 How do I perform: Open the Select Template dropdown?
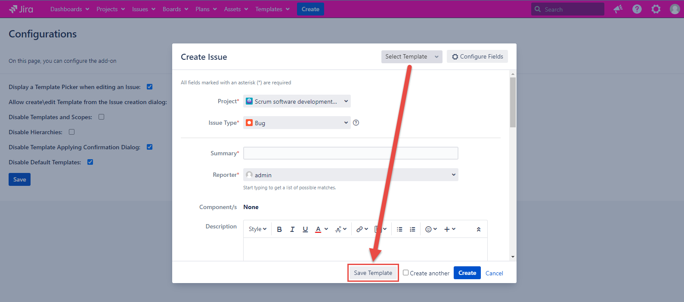click(x=412, y=57)
